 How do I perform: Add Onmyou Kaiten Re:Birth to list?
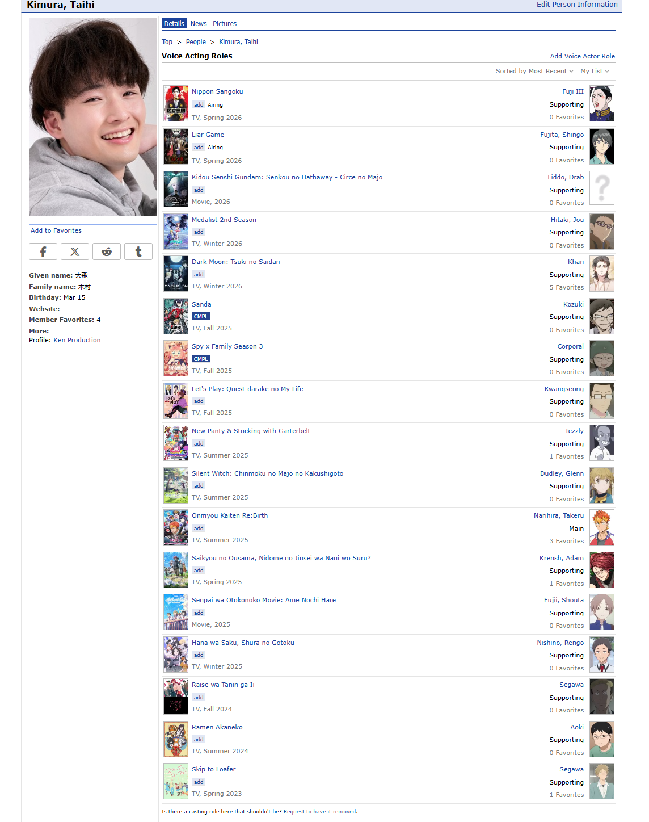pyautogui.click(x=199, y=529)
